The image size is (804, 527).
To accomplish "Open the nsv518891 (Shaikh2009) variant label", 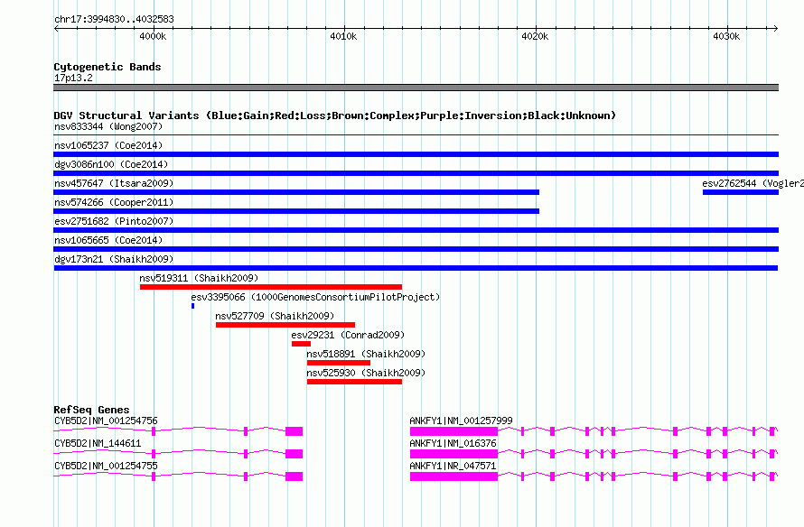I will [366, 354].
